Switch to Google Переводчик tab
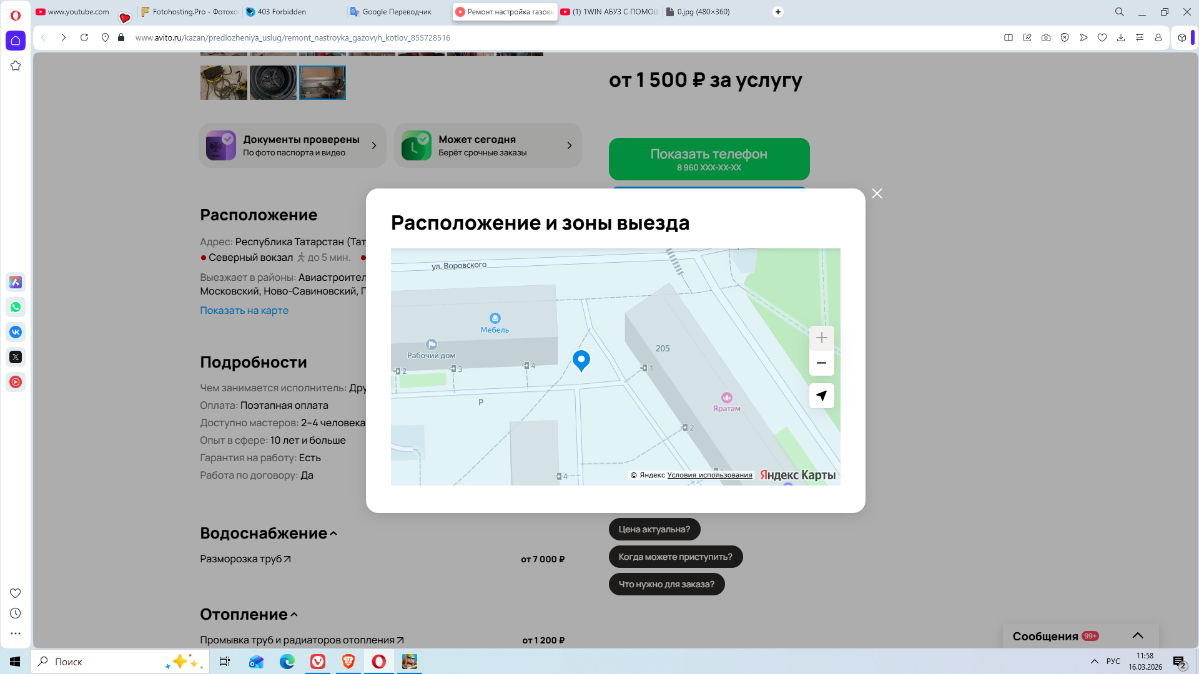 (396, 12)
